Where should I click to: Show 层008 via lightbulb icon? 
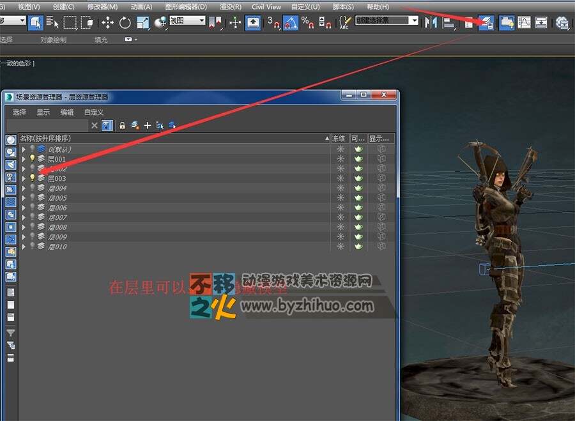[x=33, y=226]
